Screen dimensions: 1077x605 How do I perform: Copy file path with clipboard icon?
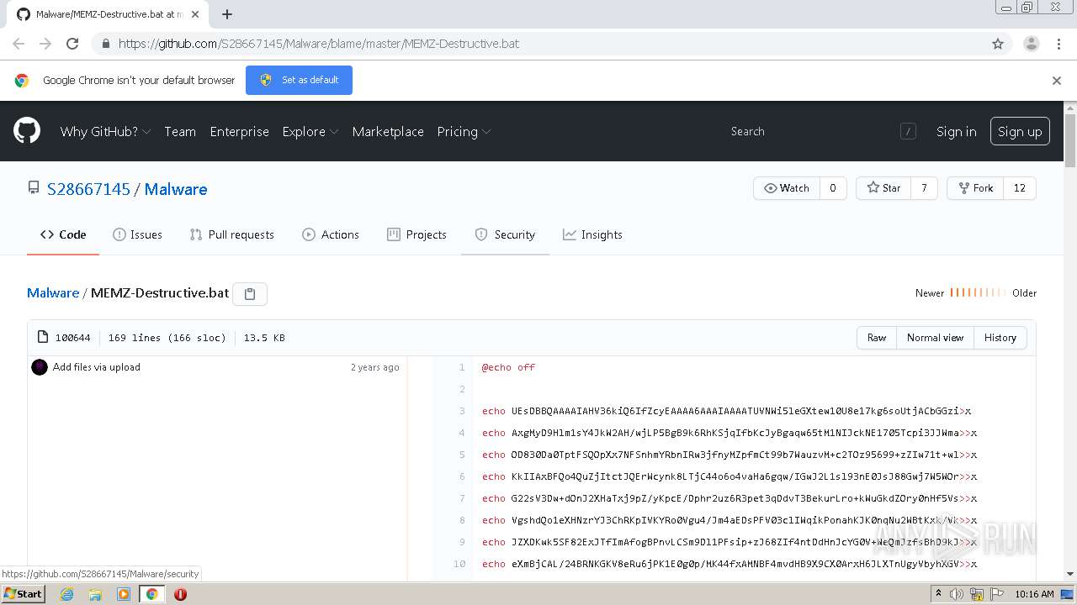[x=250, y=293]
